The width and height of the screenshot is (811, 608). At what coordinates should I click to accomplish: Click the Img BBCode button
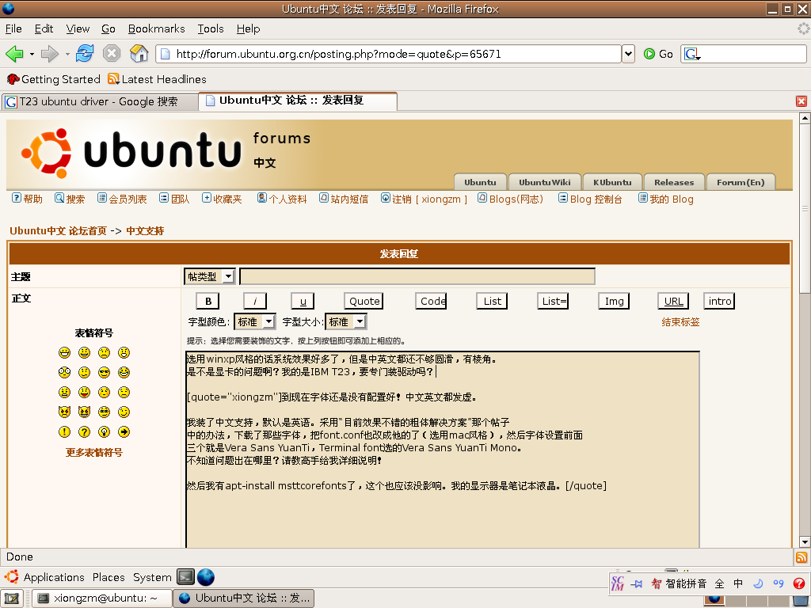pos(614,301)
